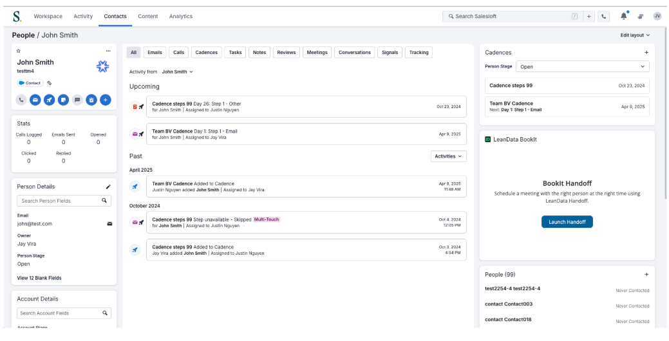Select the All activity tab
Image resolution: width=669 pixels, height=341 pixels.
tap(133, 52)
